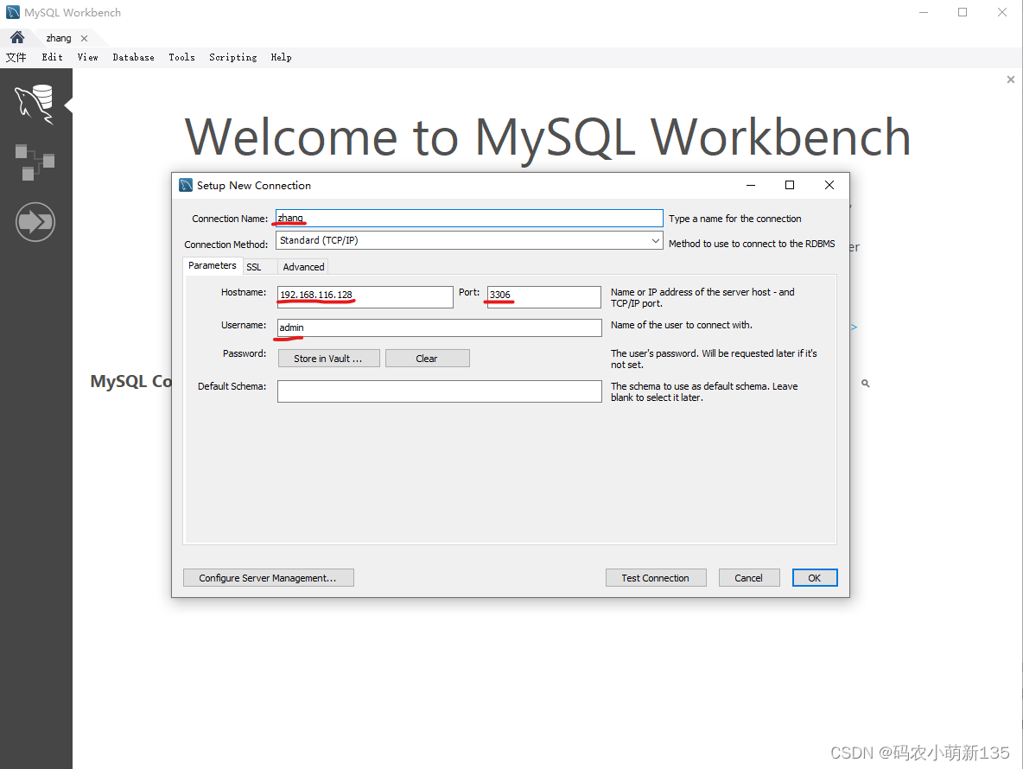Confirm the connection with OK
This screenshot has width=1023, height=769.
[x=814, y=577]
